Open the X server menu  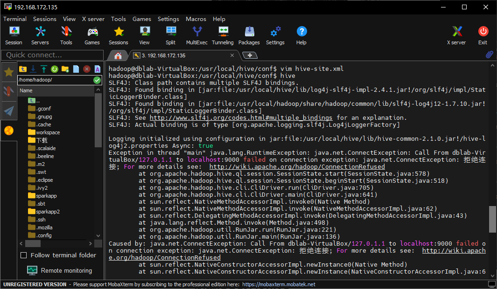93,19
